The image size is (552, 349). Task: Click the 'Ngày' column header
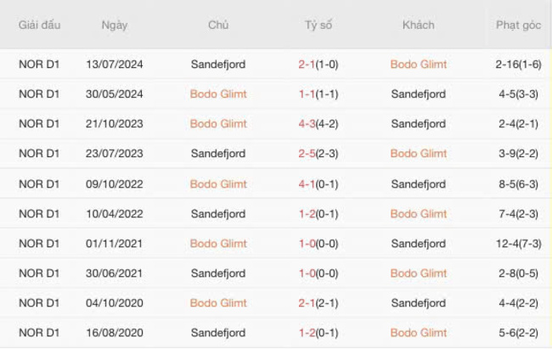tap(115, 25)
